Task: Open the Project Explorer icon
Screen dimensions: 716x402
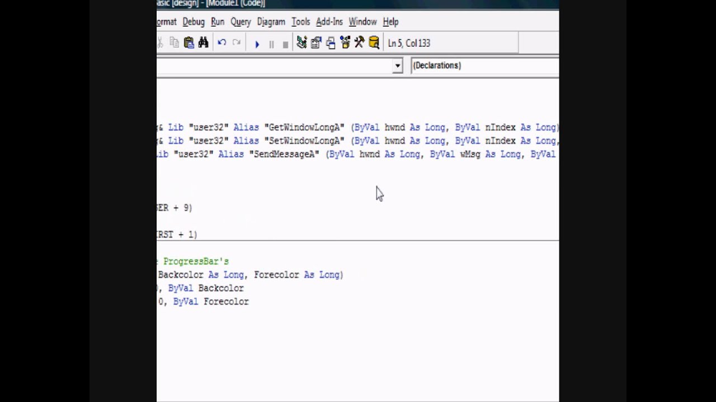Action: (302, 43)
